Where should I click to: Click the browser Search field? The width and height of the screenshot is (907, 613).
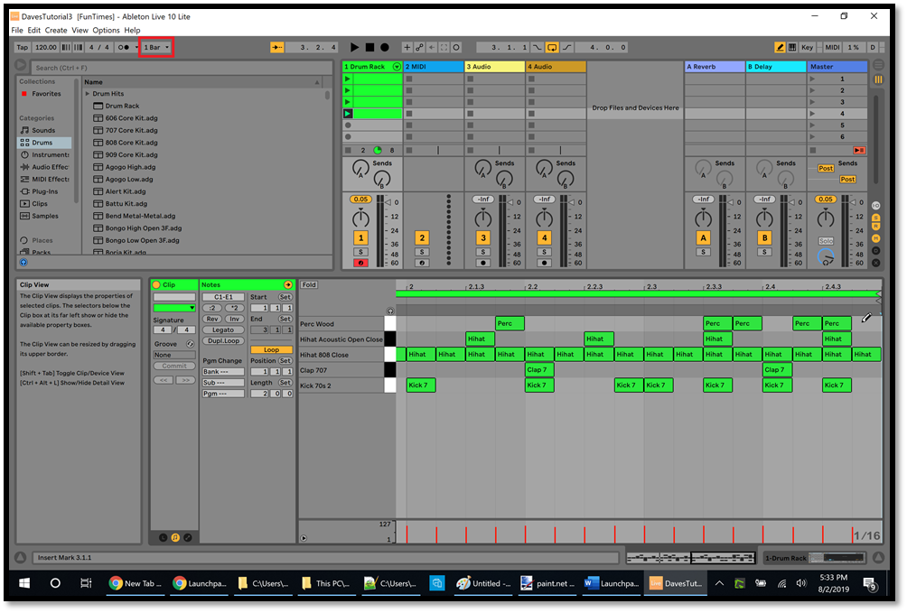click(x=182, y=68)
